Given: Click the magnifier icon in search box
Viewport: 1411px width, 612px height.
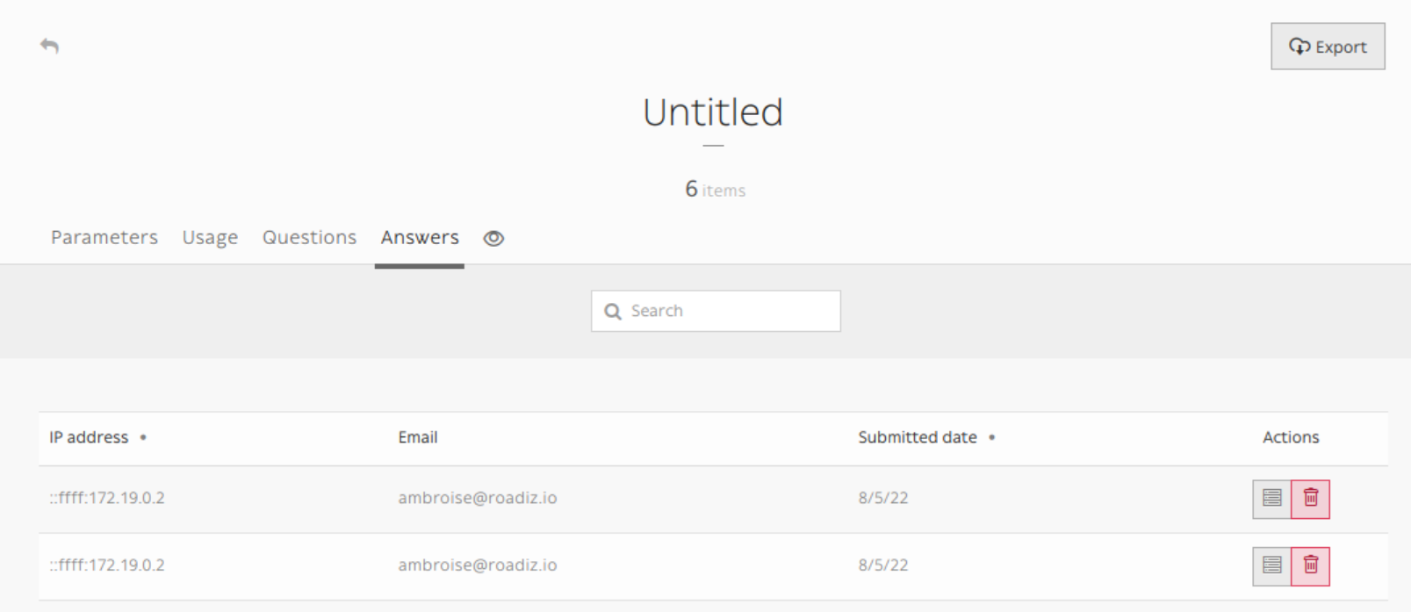Looking at the screenshot, I should [613, 312].
